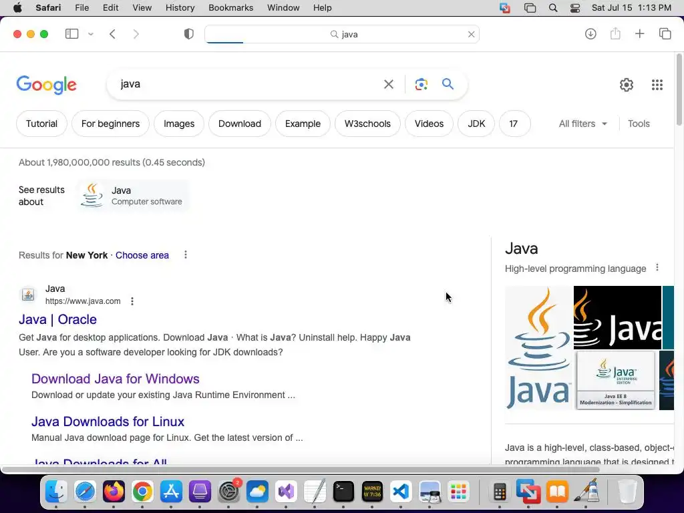Open a new tab with the plus button

coord(639,33)
